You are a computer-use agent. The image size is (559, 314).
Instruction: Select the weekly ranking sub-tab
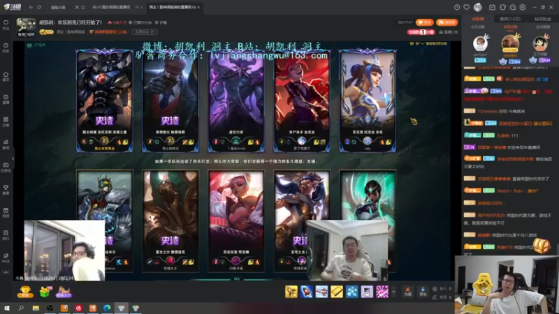(x=510, y=27)
